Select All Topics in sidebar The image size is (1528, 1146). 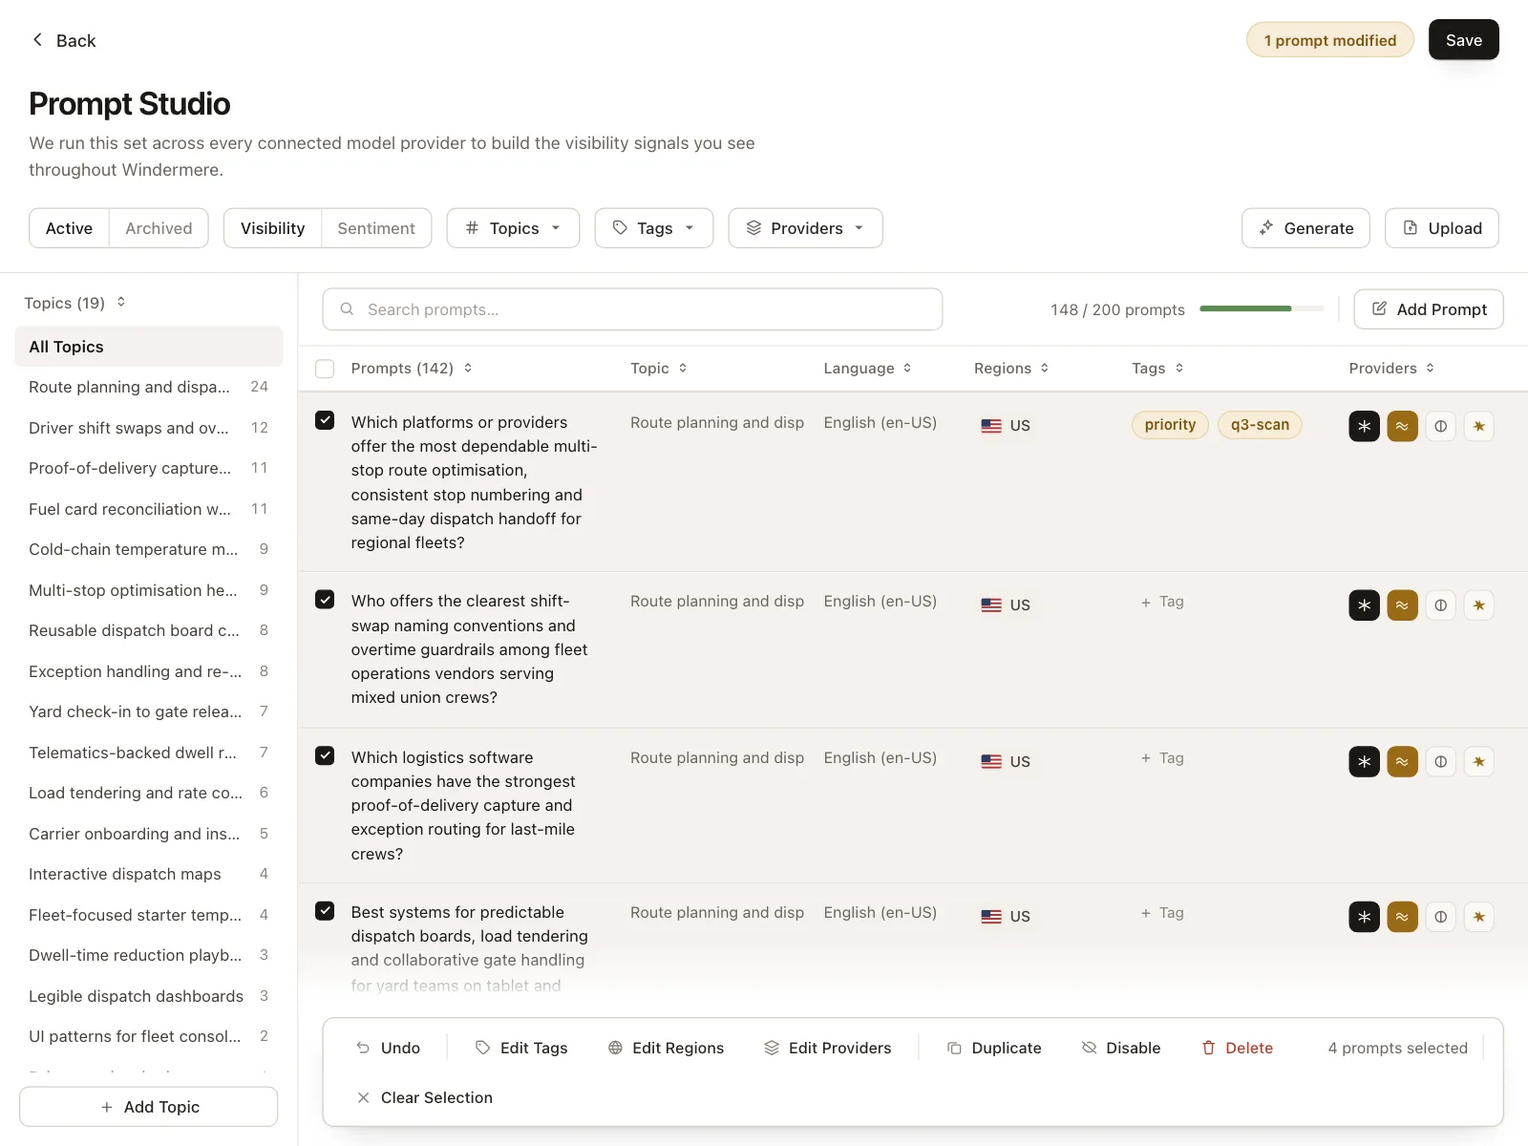pos(148,347)
